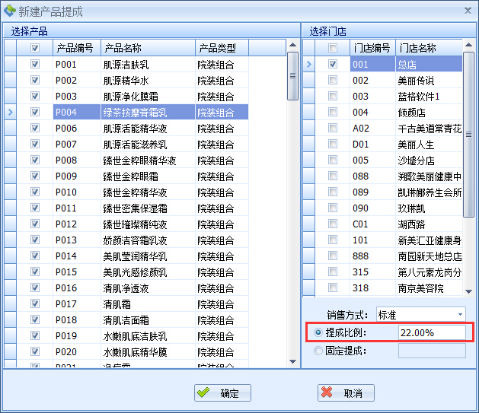Toggle select-all checkbox in store table header
Screen dimensions: 479x413
332,48
